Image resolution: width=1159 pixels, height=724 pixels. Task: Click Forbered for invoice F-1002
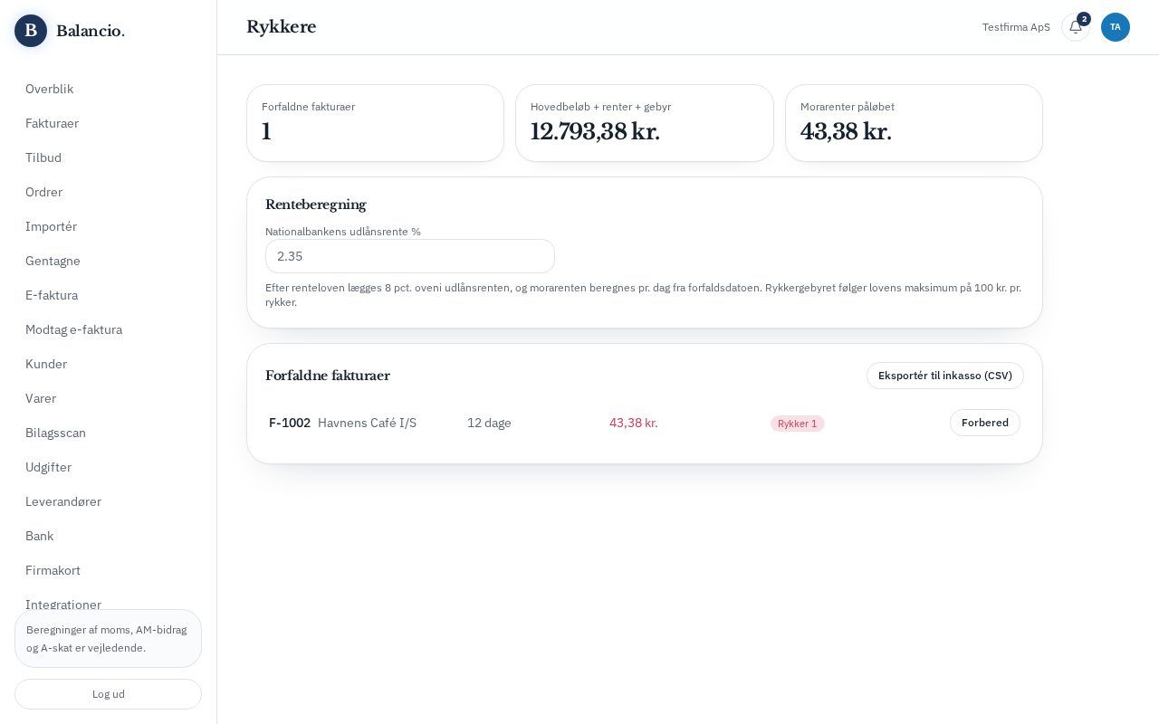pos(985,423)
